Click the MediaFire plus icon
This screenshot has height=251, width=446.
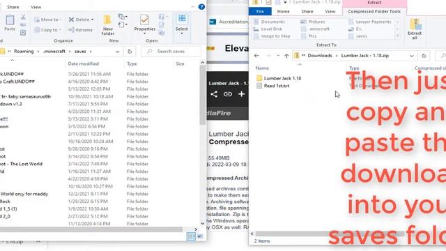click(x=241, y=94)
